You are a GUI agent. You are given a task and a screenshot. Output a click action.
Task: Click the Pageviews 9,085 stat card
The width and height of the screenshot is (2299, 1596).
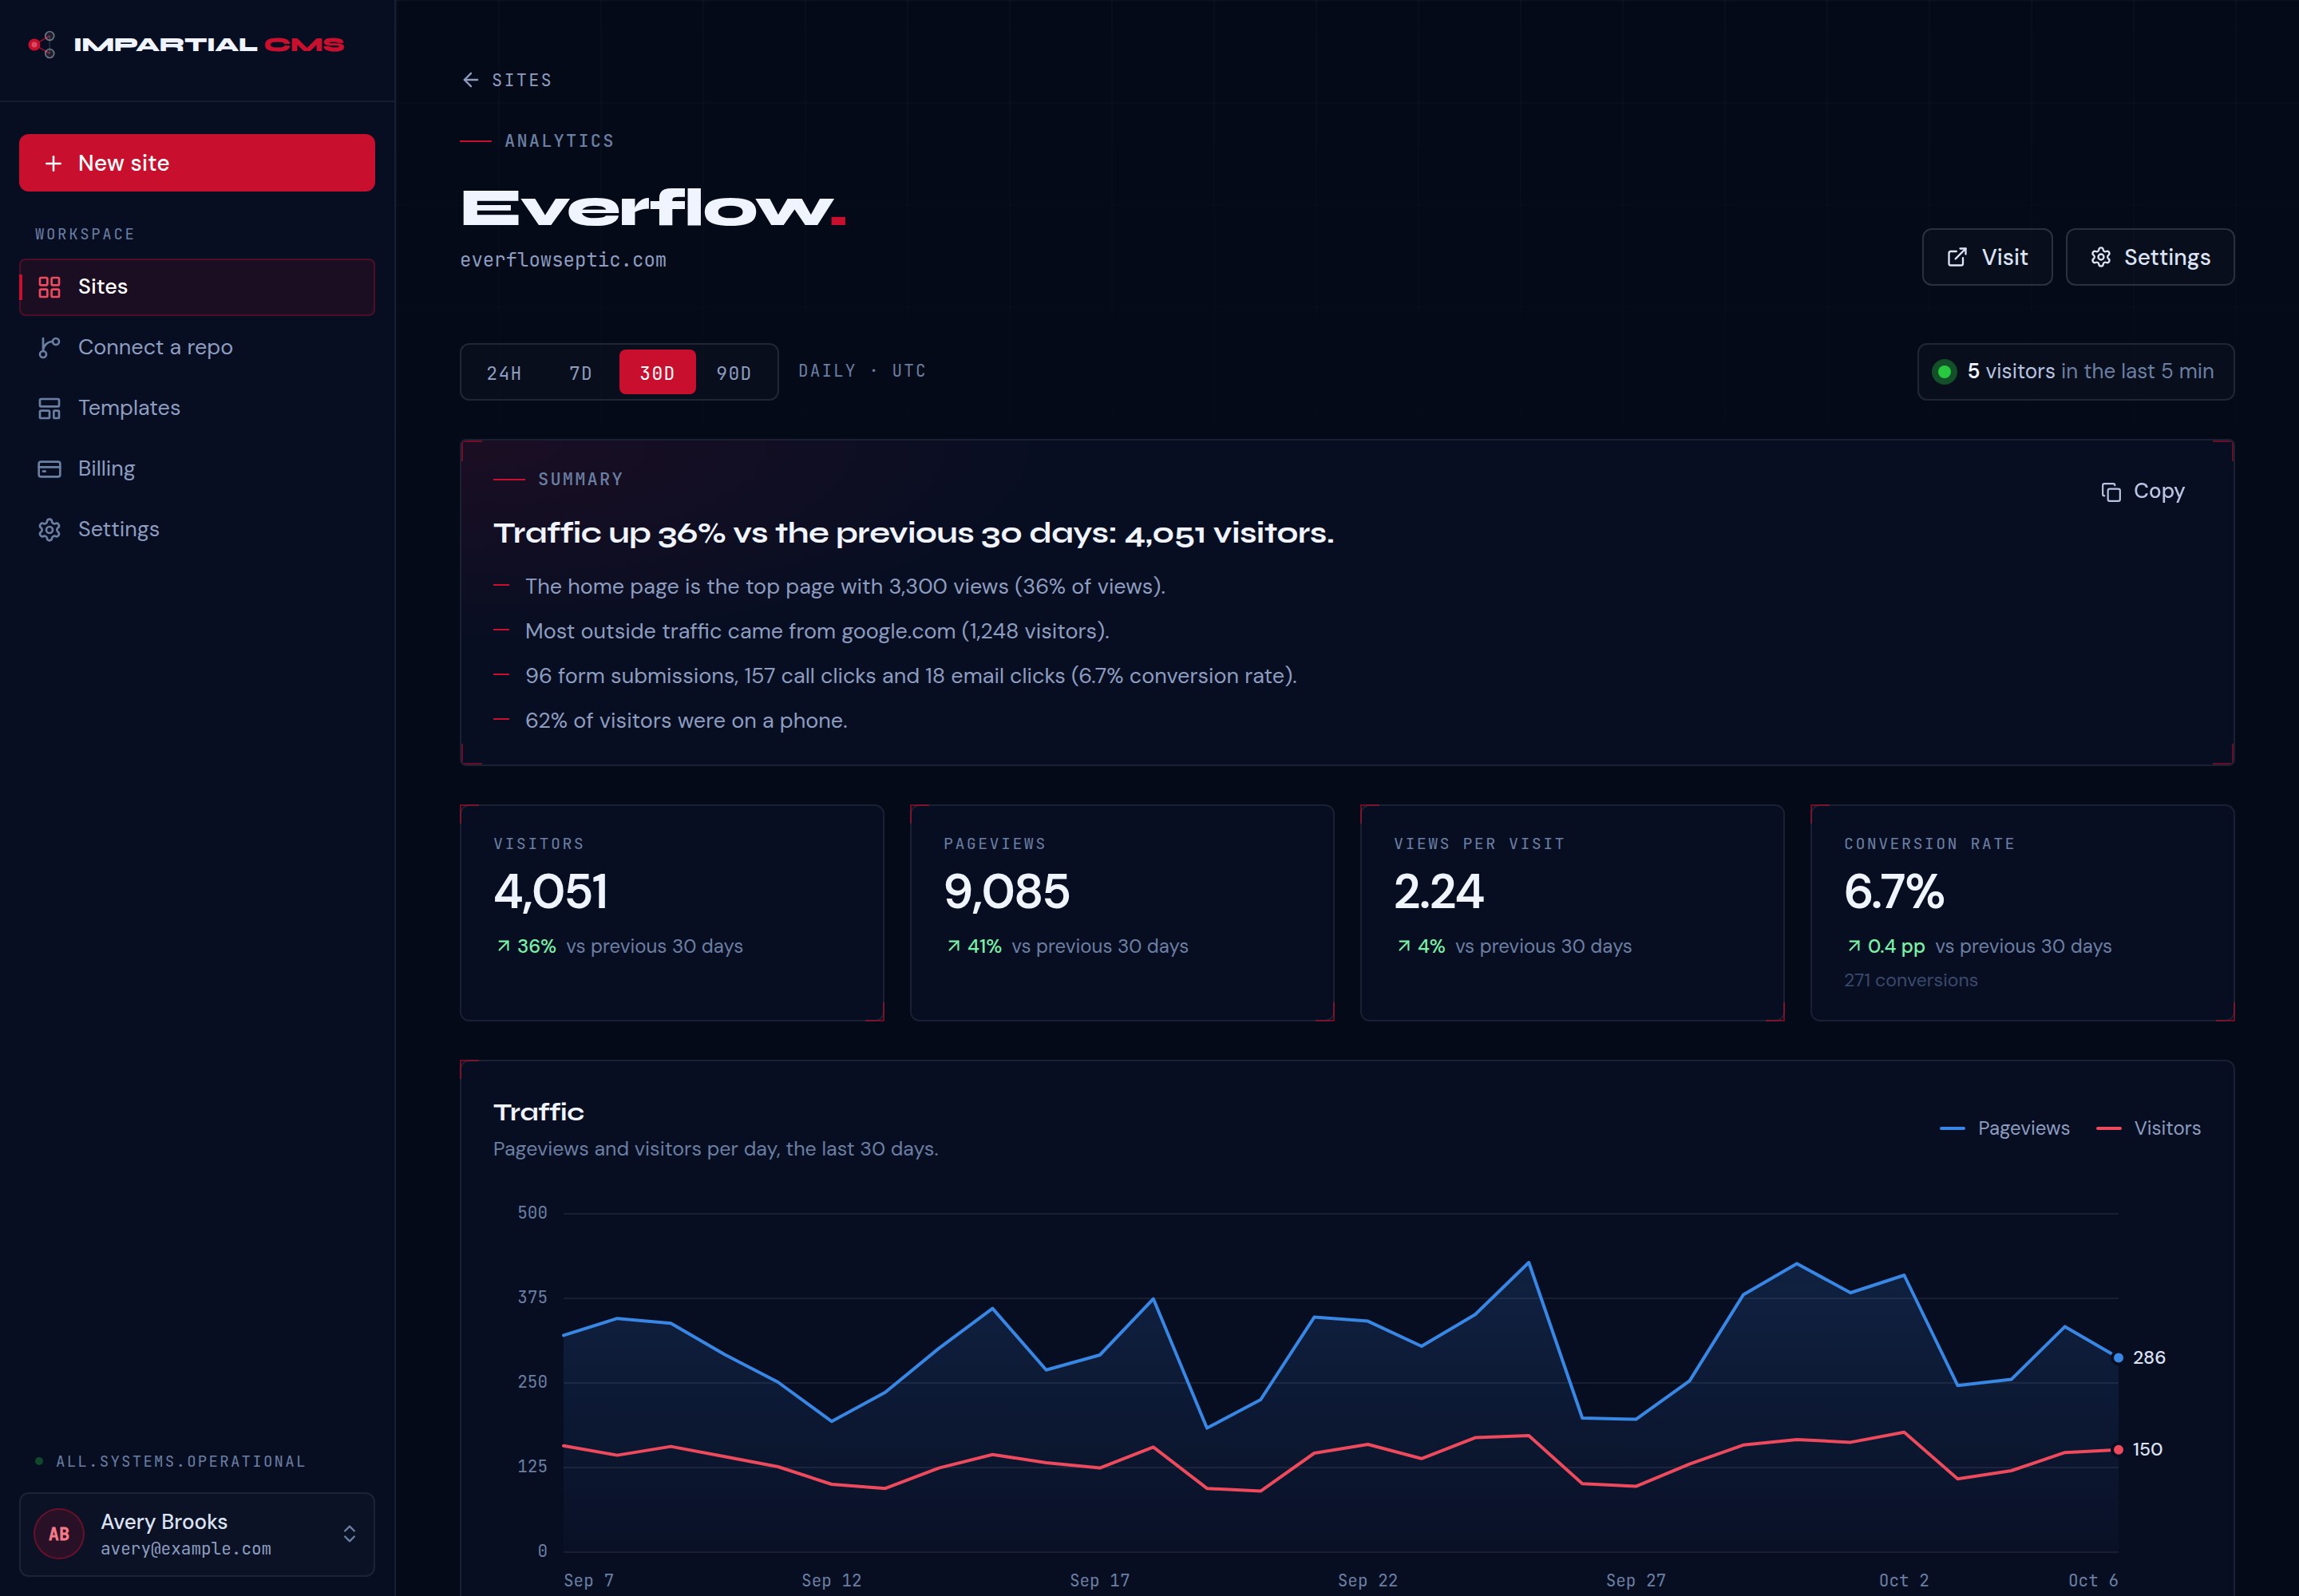pos(1122,913)
